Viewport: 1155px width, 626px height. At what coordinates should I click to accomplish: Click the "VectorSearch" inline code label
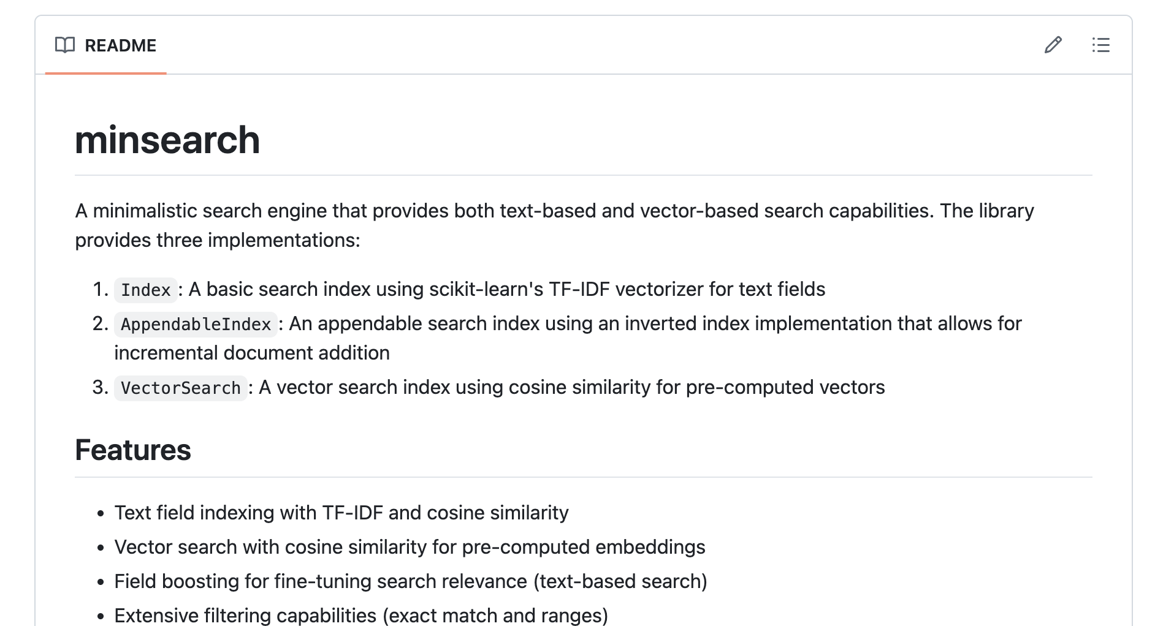180,388
